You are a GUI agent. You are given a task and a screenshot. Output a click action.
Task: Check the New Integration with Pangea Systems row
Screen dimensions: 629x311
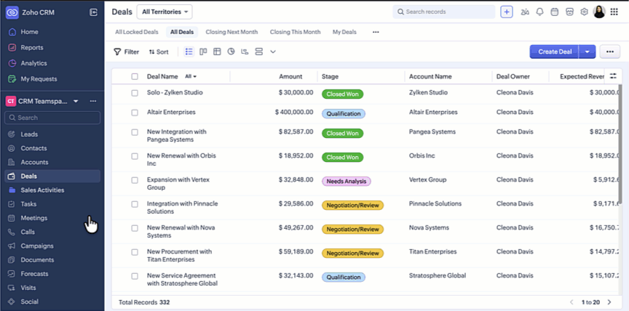[x=135, y=132]
